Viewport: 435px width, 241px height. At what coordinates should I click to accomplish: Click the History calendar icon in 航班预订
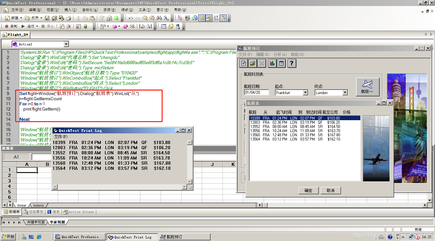(x=281, y=63)
